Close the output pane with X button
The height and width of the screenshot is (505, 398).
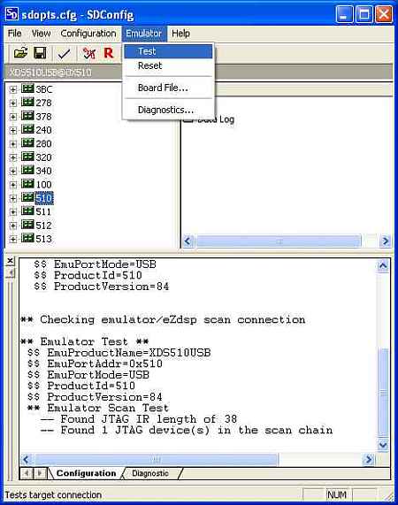tap(11, 261)
